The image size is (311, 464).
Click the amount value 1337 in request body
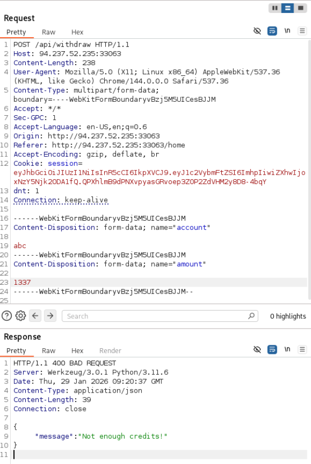[22, 282]
